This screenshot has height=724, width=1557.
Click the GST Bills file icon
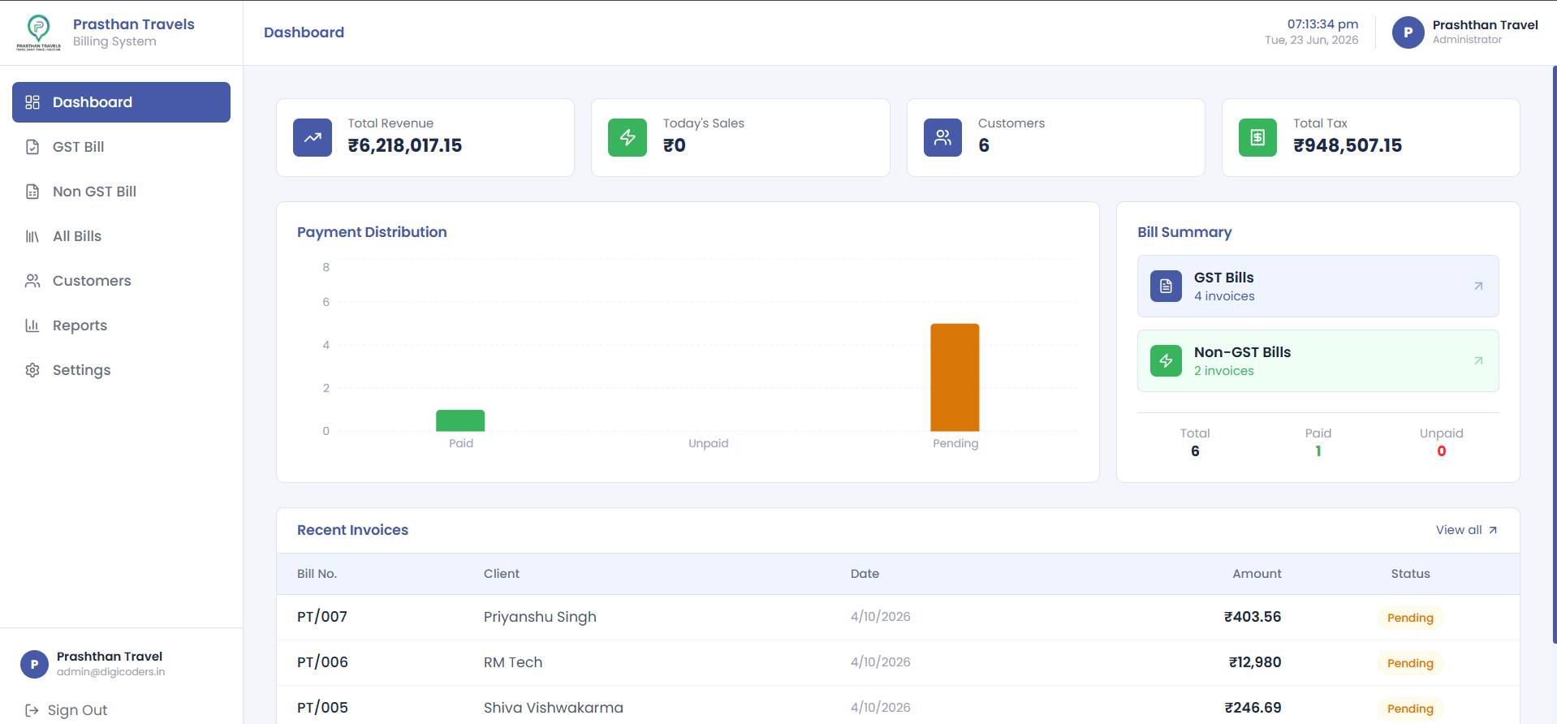pyautogui.click(x=1166, y=286)
